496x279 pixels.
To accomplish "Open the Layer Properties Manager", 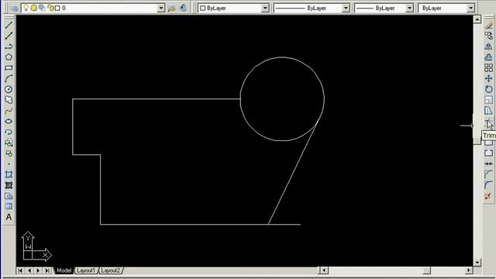I will [x=14, y=8].
